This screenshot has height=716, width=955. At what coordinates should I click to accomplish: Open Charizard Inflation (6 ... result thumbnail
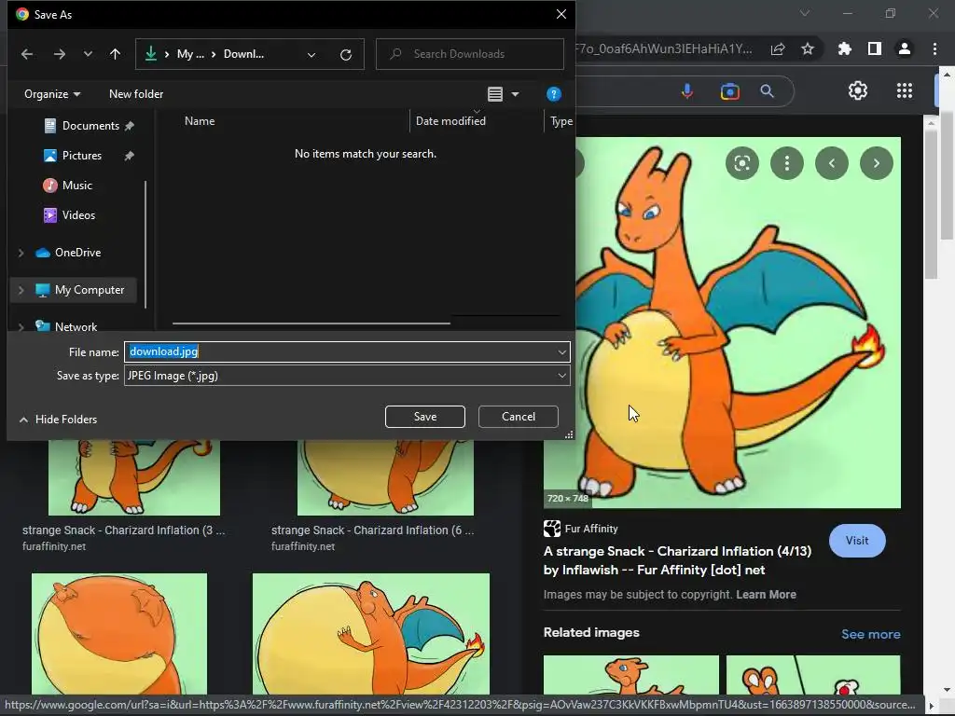tap(385, 478)
